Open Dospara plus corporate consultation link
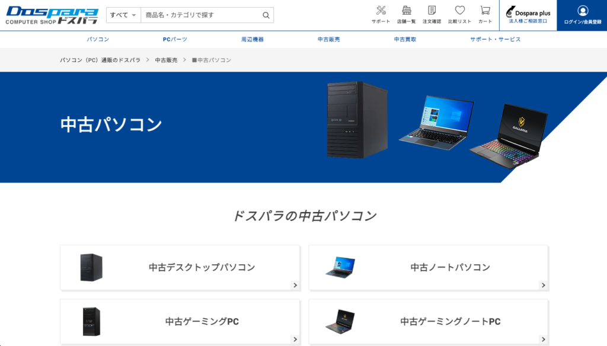Image resolution: width=607 pixels, height=346 pixels. click(x=528, y=15)
